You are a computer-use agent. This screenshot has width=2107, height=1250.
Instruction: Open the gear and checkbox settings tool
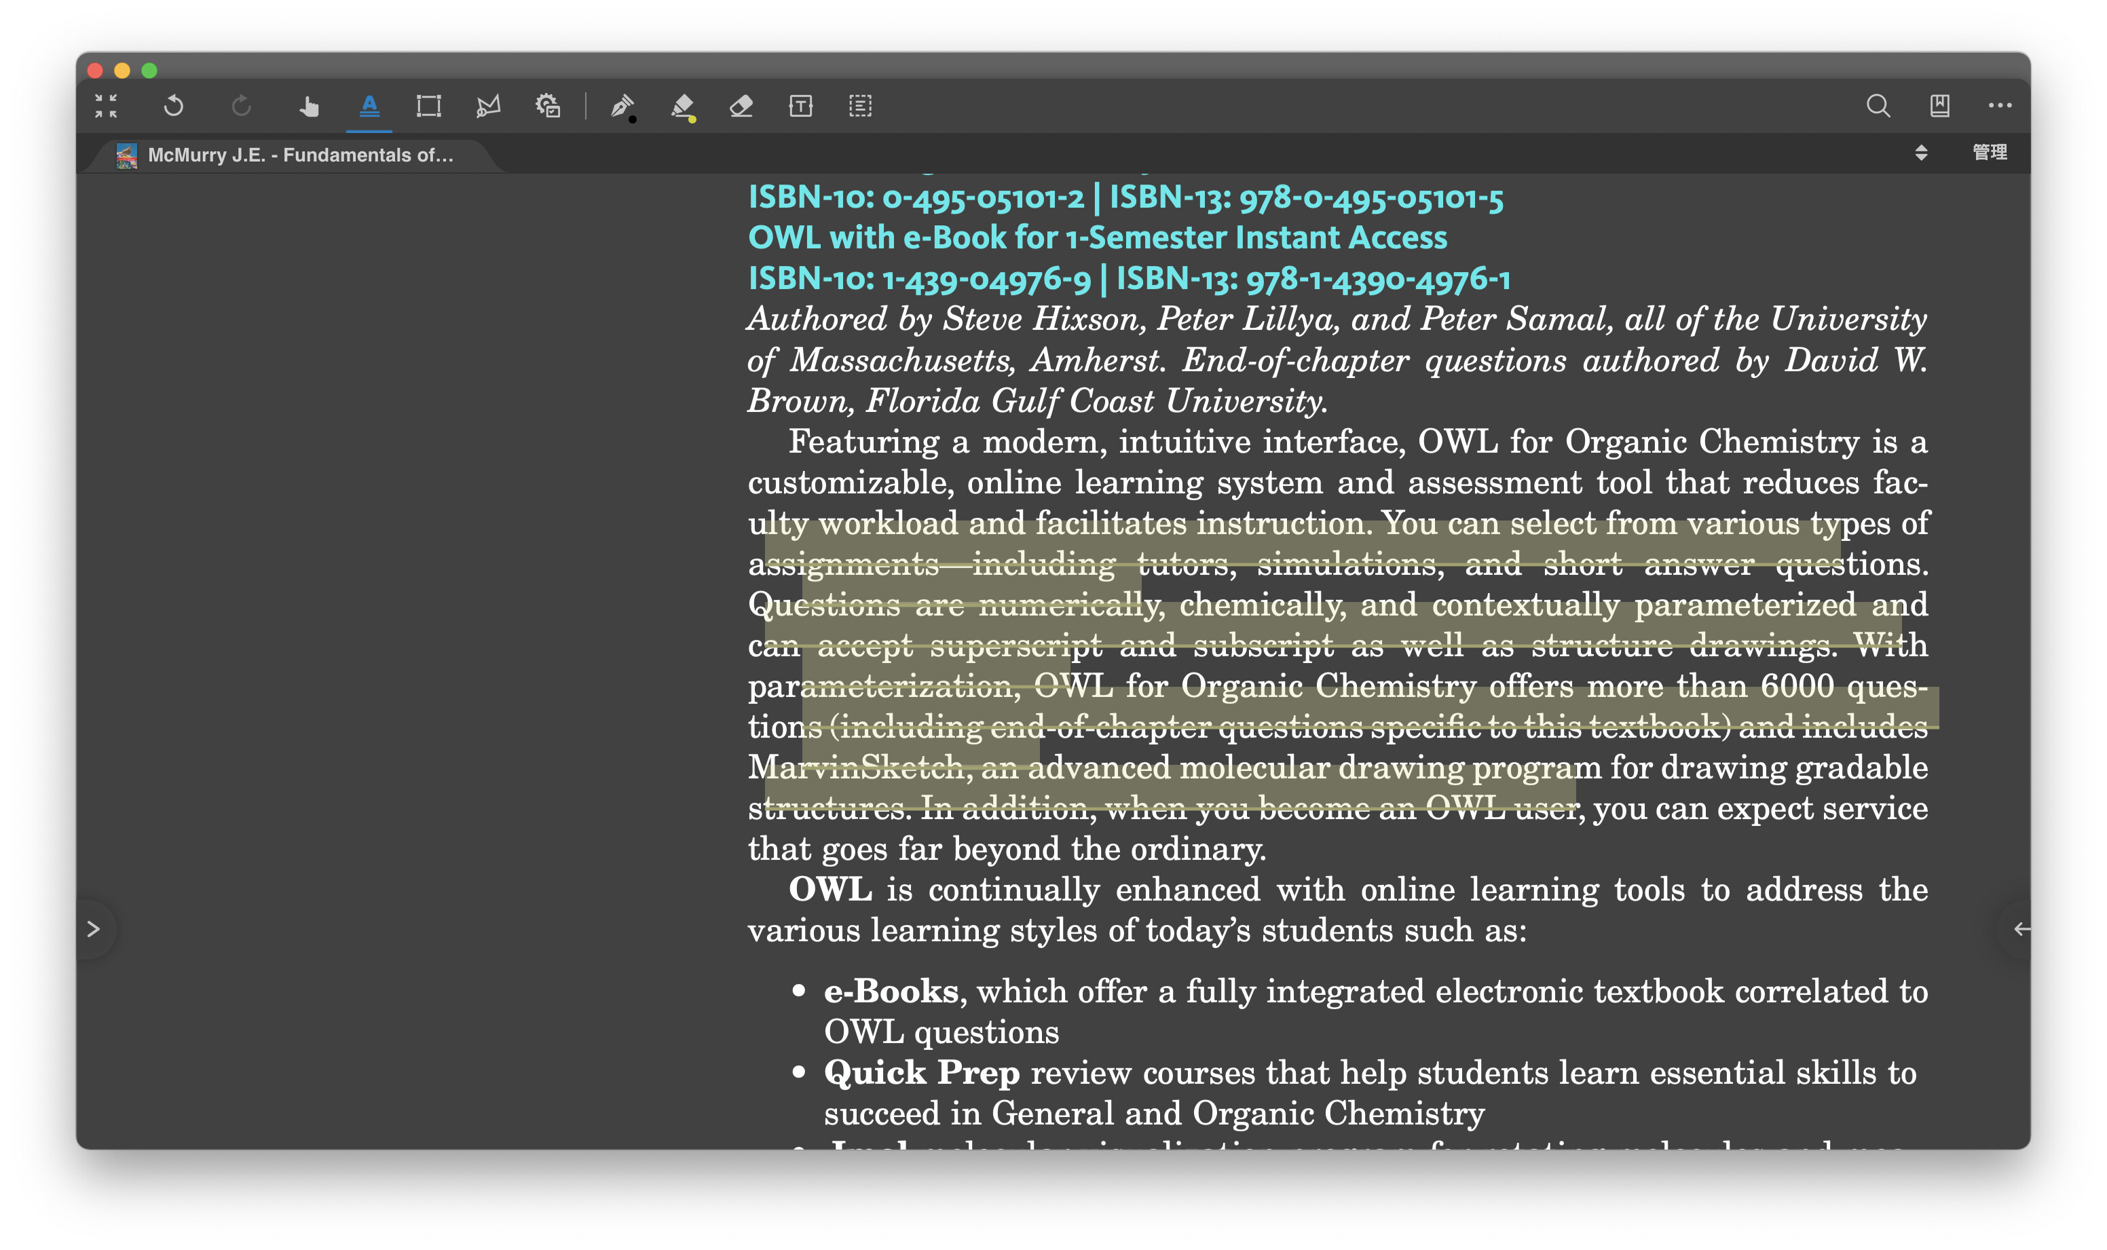click(548, 106)
